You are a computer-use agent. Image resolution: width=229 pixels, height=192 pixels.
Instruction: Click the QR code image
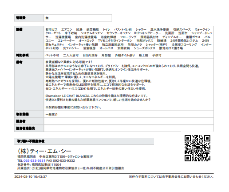tap(197, 148)
